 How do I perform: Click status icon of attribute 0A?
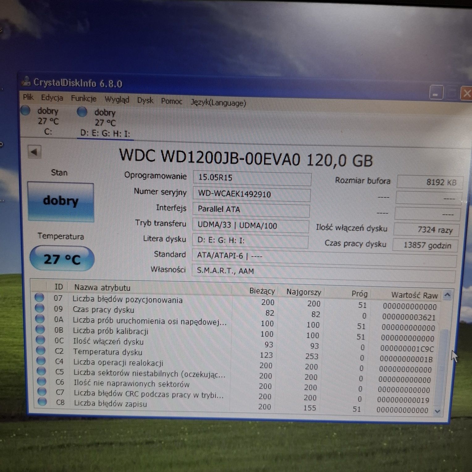[x=40, y=318]
